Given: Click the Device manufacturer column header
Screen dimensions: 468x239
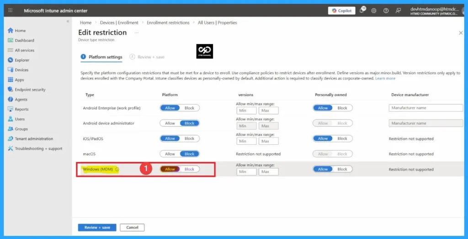Looking at the screenshot, I should [410, 95].
